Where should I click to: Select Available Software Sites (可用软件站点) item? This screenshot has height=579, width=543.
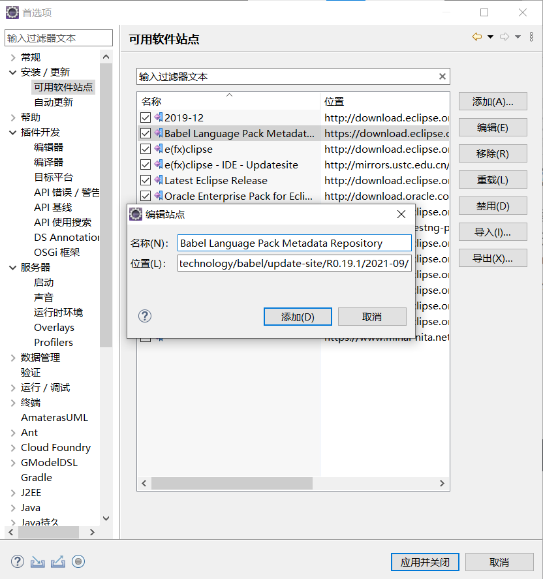tap(63, 87)
